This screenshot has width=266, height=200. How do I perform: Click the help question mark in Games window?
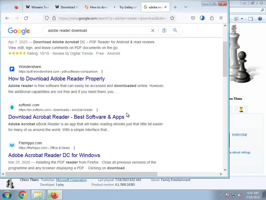260,19
